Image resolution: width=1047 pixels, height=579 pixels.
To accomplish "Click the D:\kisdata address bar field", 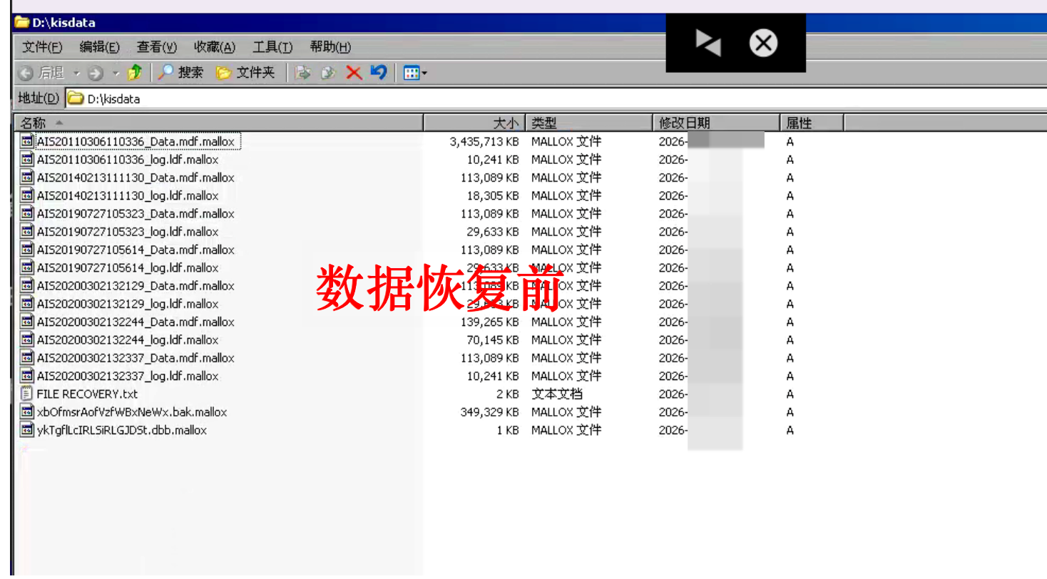I will click(x=428, y=99).
